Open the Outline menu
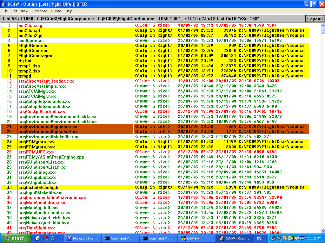The width and height of the screenshot is (325, 243). point(56,11)
